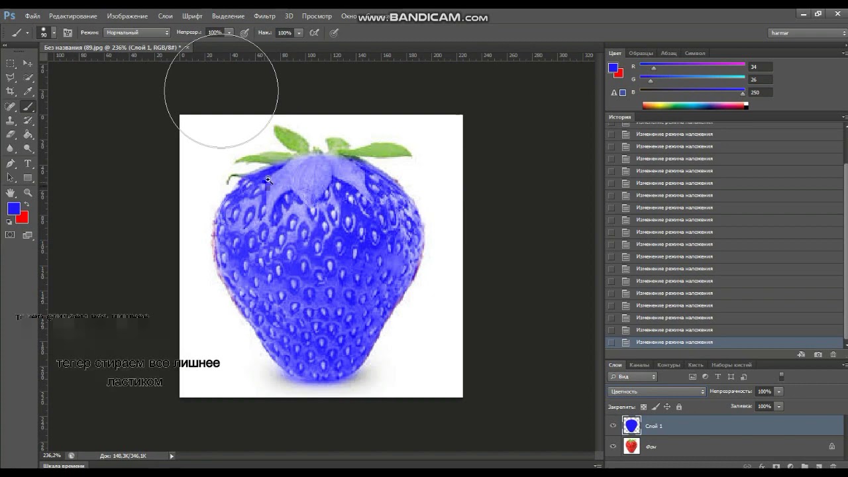The image size is (848, 477).
Task: Toggle pressure for opacity in options bar
Action: pyautogui.click(x=244, y=32)
